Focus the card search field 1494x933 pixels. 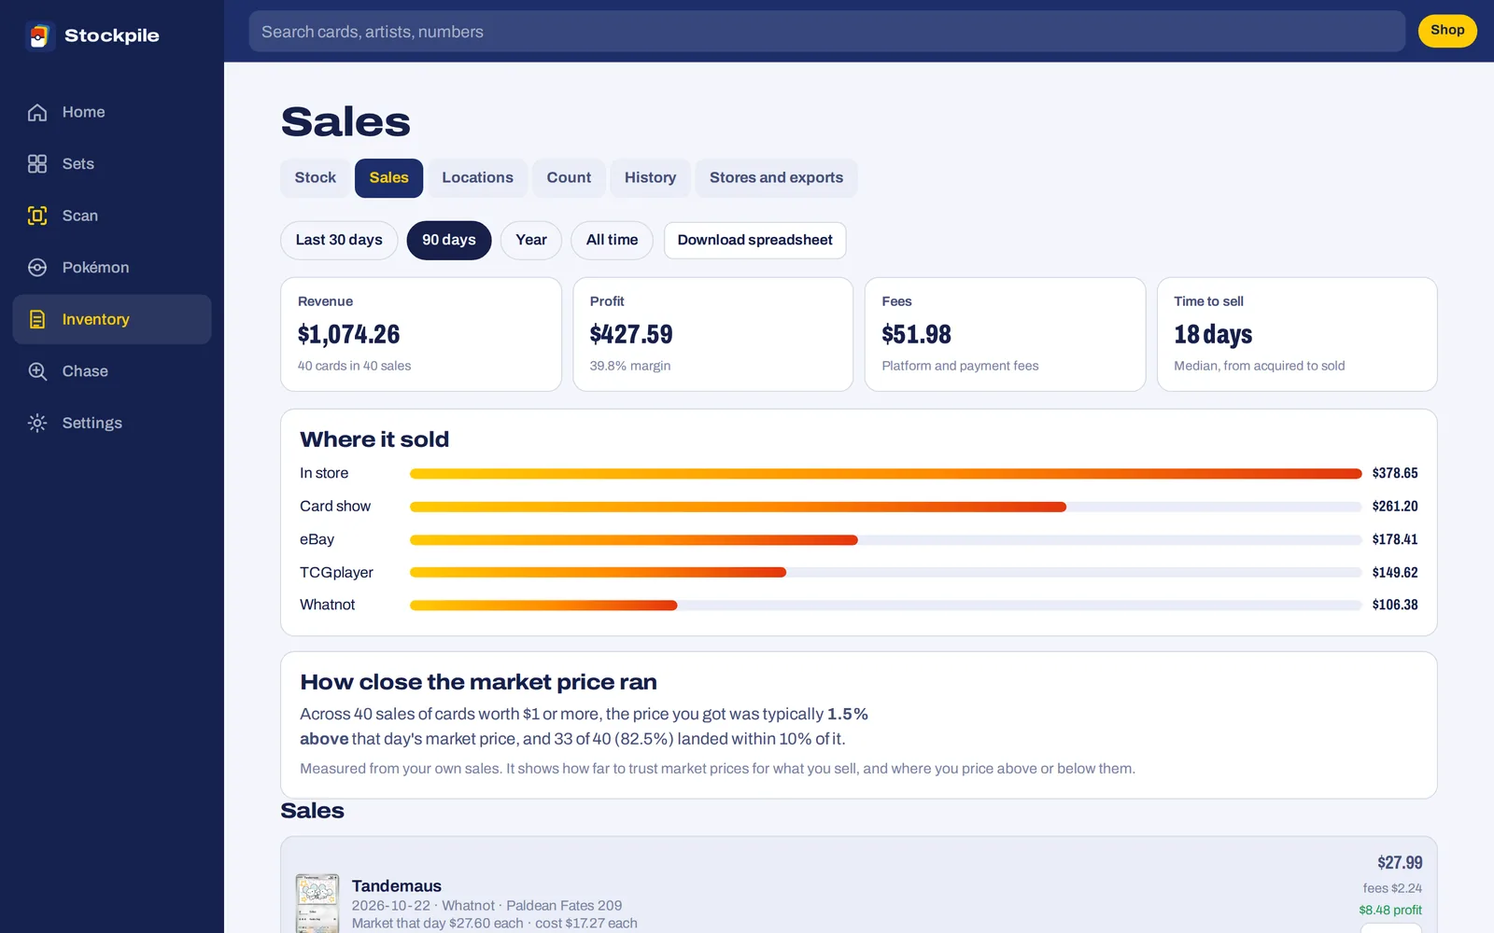(826, 32)
